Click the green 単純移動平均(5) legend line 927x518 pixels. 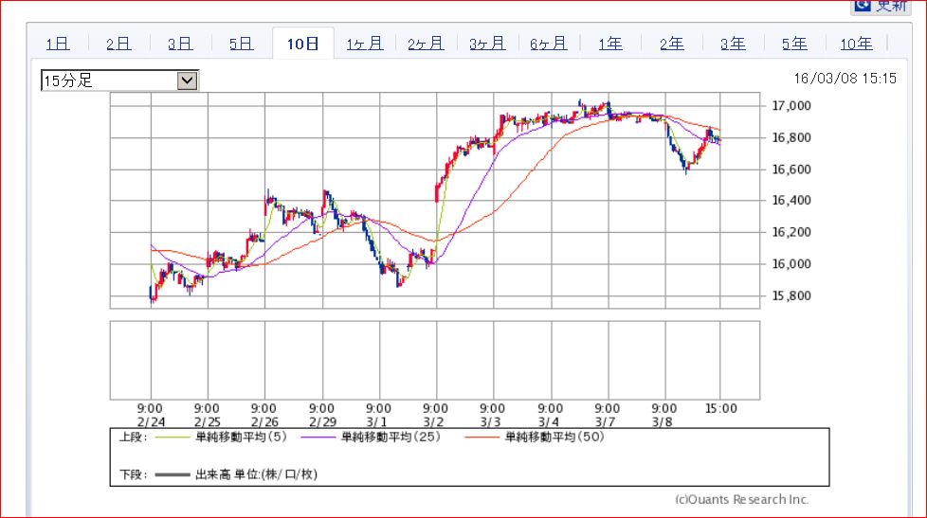click(x=171, y=438)
